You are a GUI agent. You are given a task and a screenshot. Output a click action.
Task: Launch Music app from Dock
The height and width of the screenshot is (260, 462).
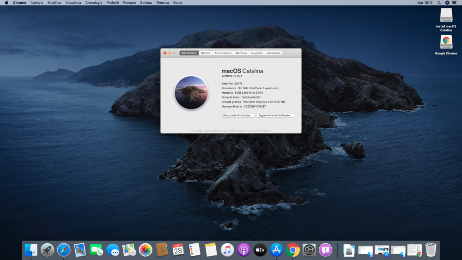[x=227, y=250]
